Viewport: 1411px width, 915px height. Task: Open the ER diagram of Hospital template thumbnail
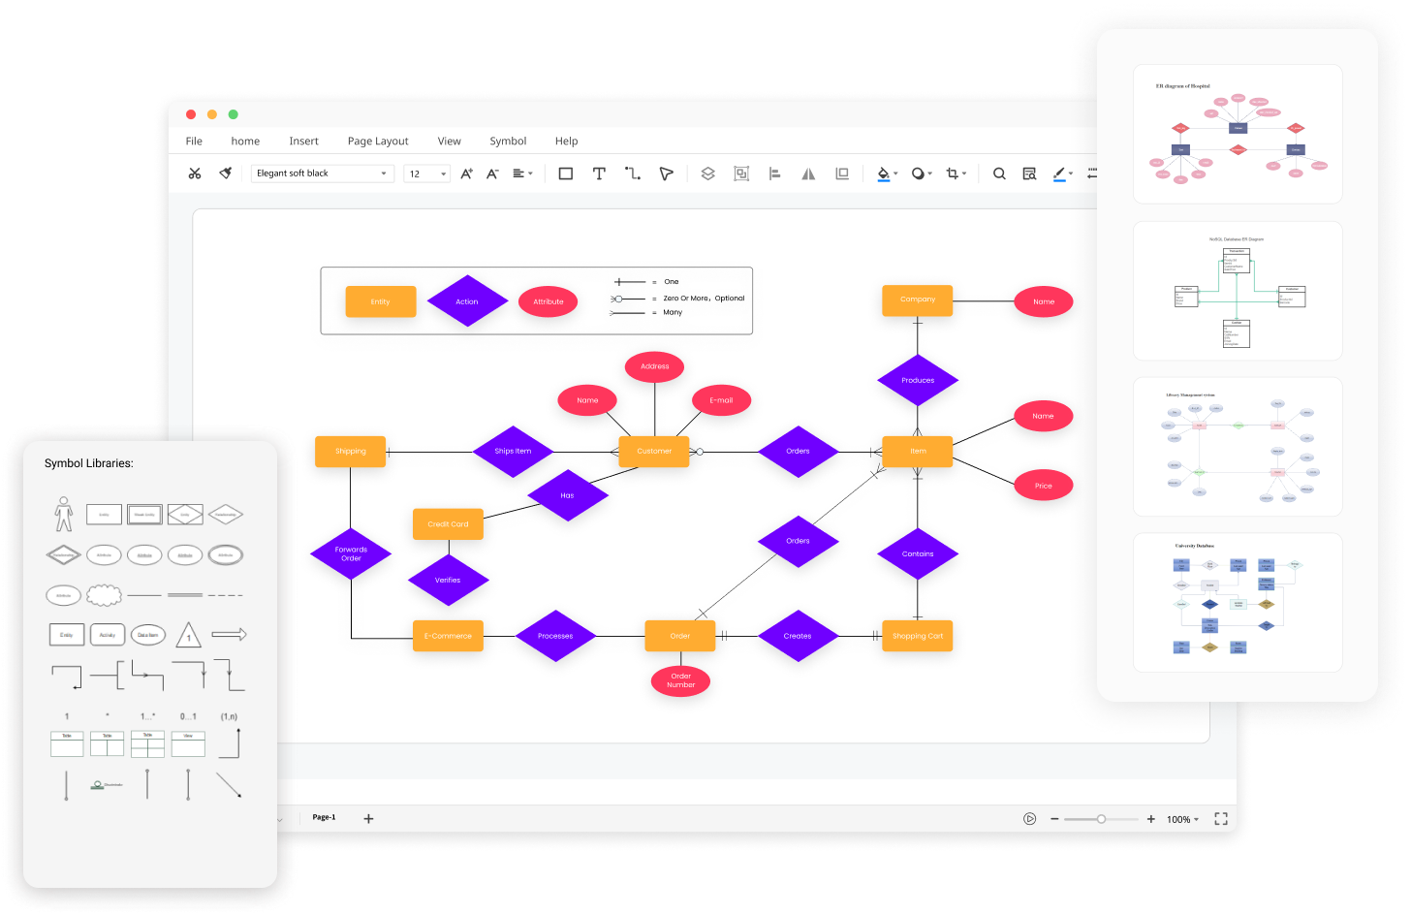click(1238, 133)
